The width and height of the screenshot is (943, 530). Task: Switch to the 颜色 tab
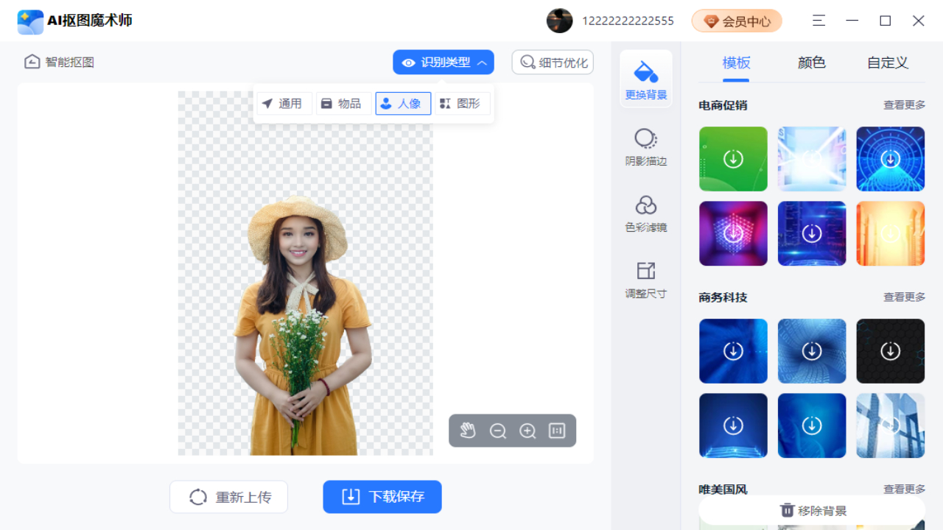(x=810, y=63)
